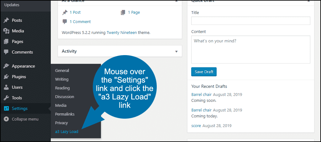Open the Media menu
321x142 pixels.
pyautogui.click(x=18, y=31)
